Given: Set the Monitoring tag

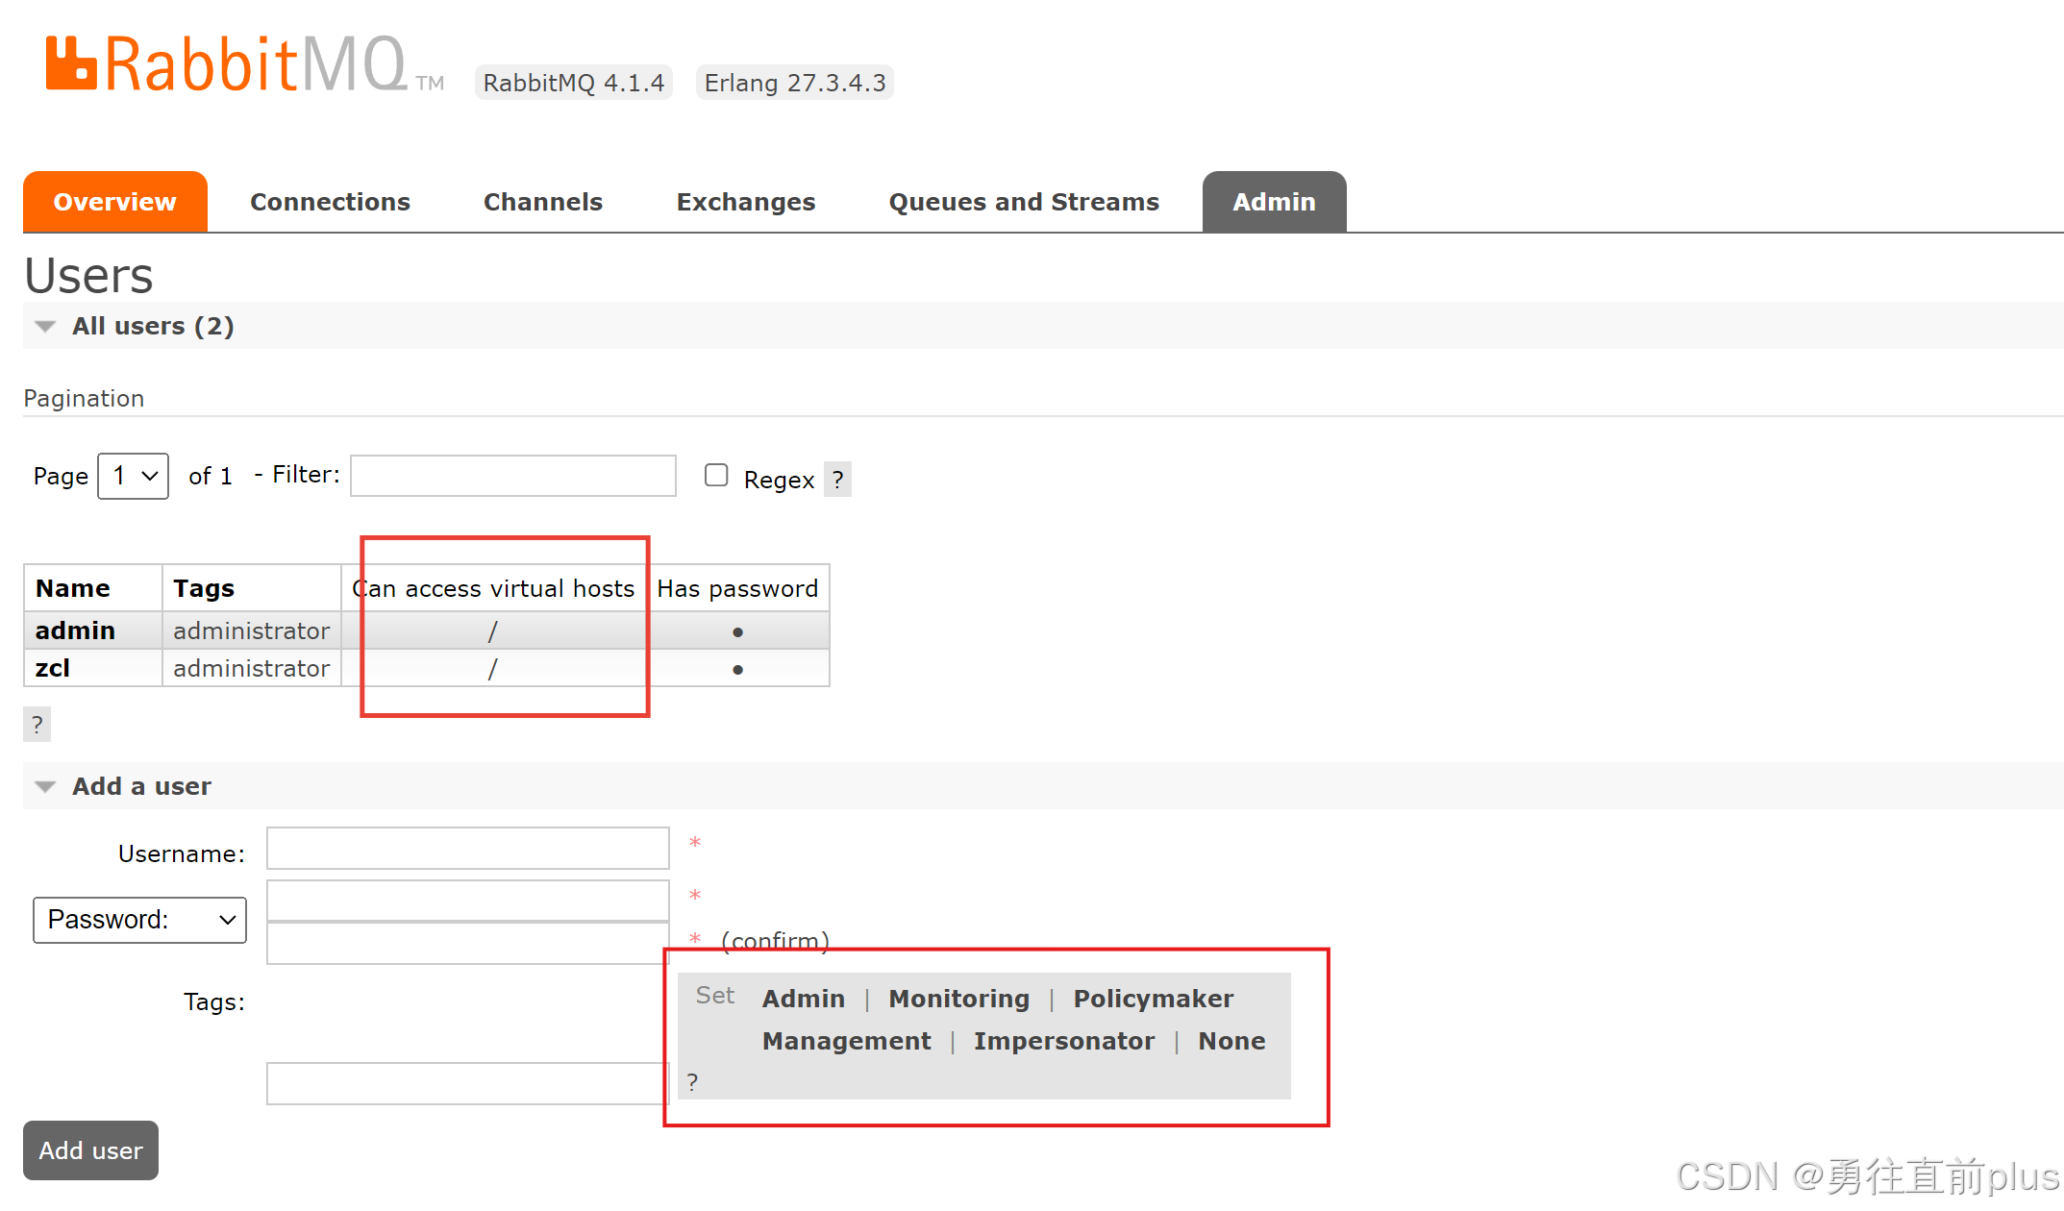Looking at the screenshot, I should click(x=958, y=999).
